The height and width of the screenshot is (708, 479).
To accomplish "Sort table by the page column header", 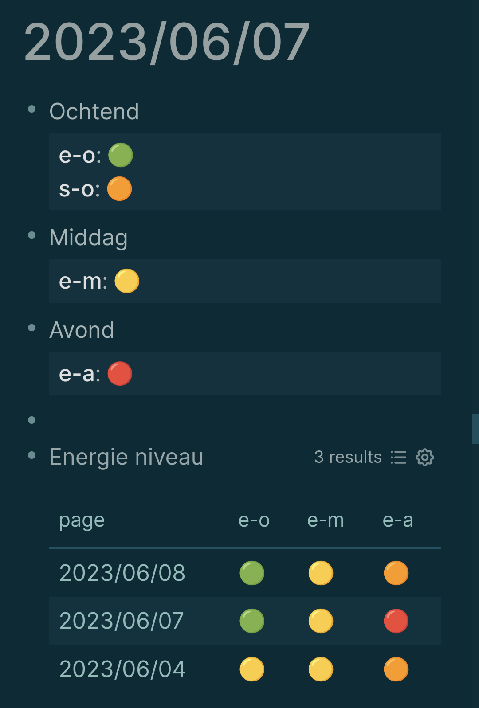I will 82,521.
